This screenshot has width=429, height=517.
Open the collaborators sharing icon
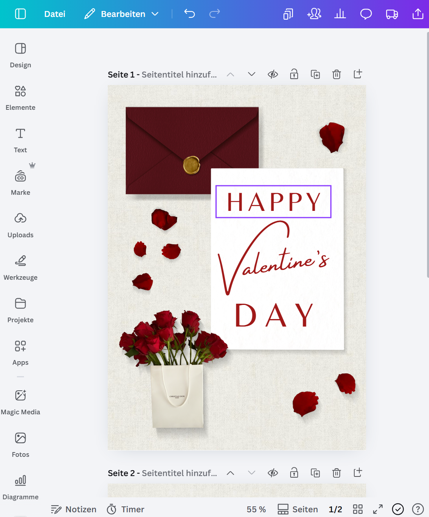(x=314, y=14)
